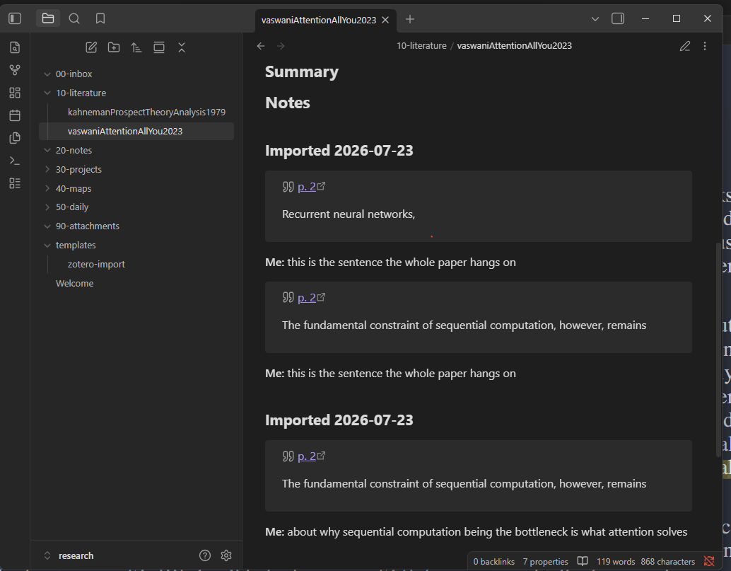Open the quick switcher ribbon icon

(x=15, y=47)
